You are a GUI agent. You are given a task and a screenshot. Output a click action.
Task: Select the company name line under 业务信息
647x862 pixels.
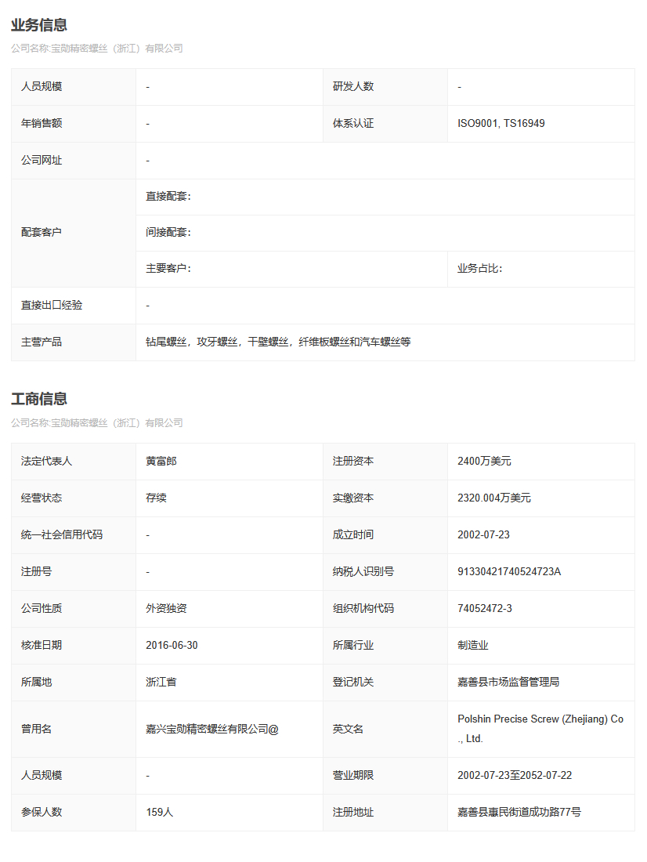[97, 49]
